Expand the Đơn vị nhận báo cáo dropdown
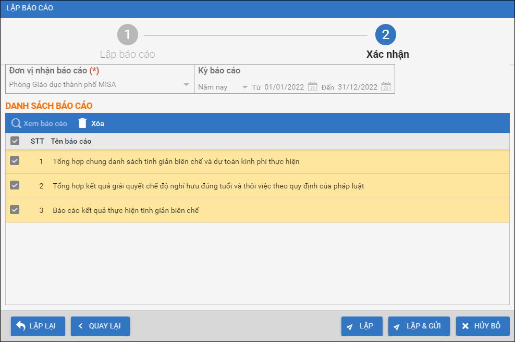This screenshot has height=342, width=515. [186, 85]
